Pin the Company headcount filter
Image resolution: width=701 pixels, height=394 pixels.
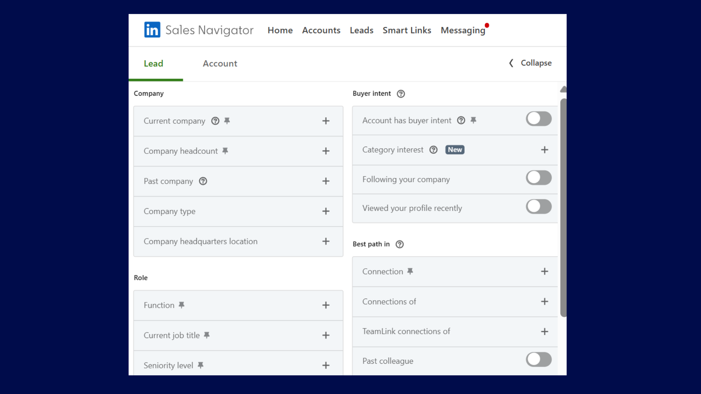coord(225,151)
